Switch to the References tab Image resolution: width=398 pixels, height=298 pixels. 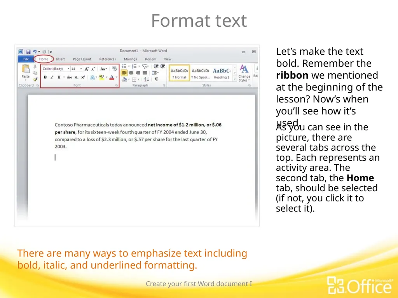click(107, 59)
